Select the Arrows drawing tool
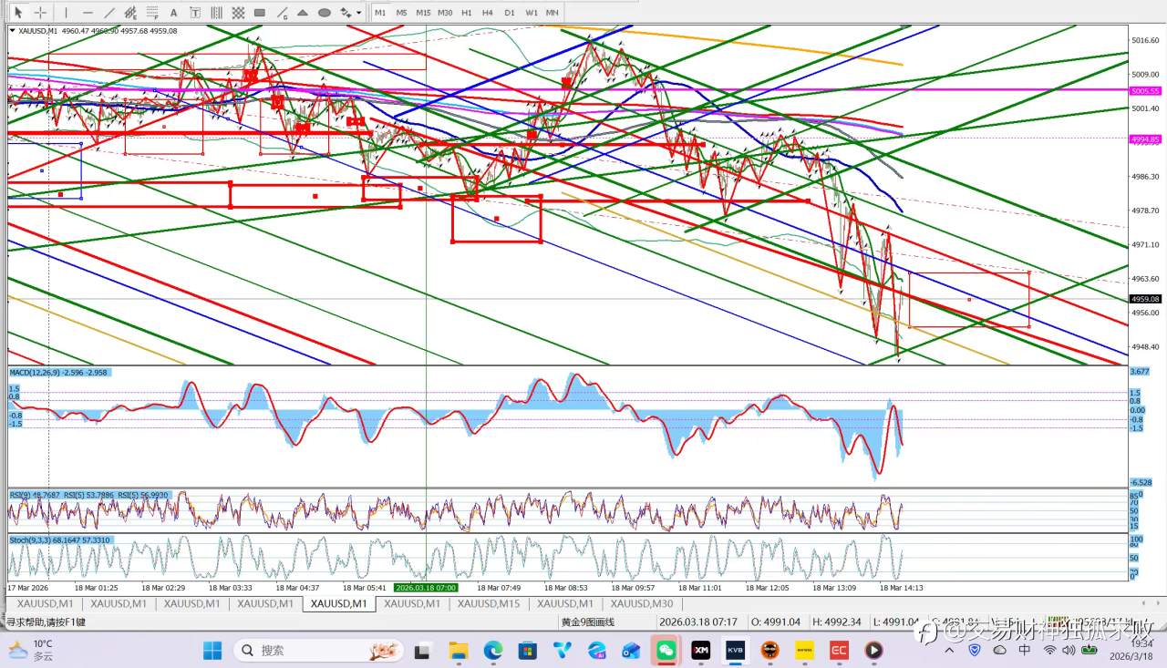This screenshot has height=668, width=1167. [x=346, y=13]
